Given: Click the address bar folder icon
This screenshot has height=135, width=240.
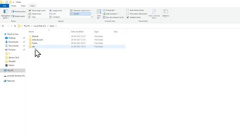Looking at the screenshot, I should tap(19, 26).
